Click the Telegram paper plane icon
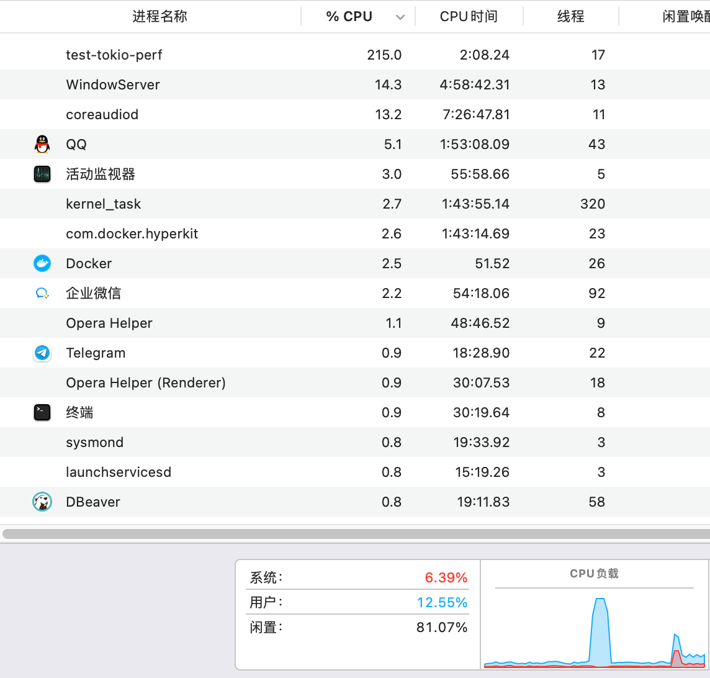Screen dimensions: 710x678 42,353
